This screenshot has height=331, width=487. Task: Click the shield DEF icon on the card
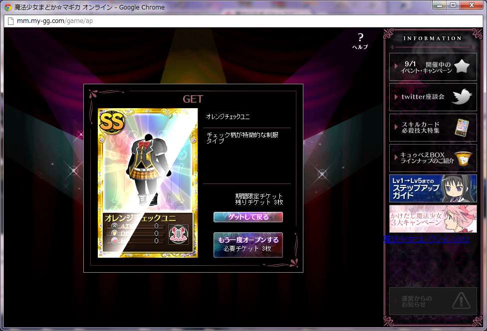[115, 233]
